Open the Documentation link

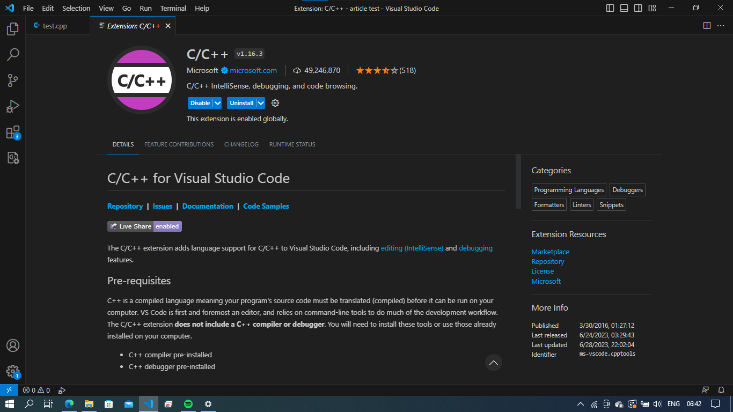point(208,206)
